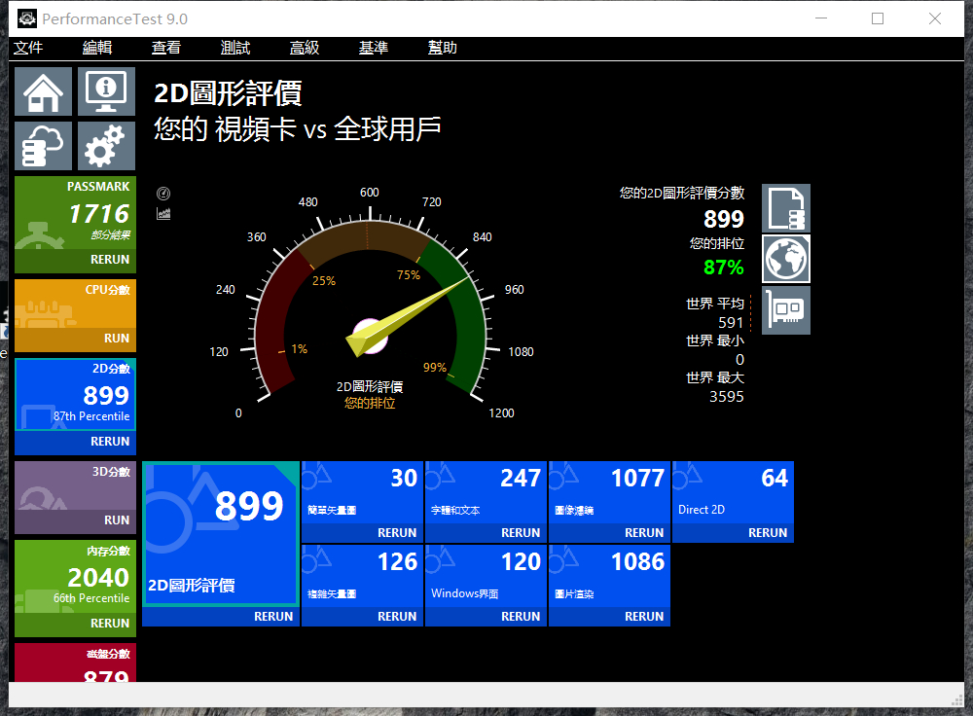Open the cloud baseline database icon
Viewport: 973px width, 716px height.
click(x=44, y=146)
